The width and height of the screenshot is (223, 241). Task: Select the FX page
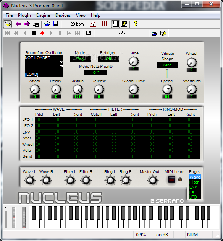pyautogui.click(x=195, y=192)
